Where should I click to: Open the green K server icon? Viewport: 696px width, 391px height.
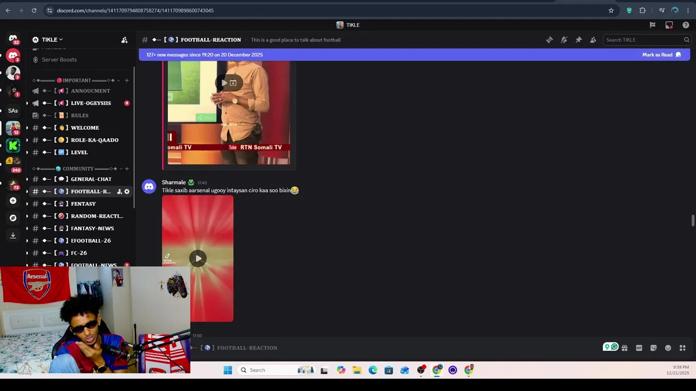[x=13, y=145]
